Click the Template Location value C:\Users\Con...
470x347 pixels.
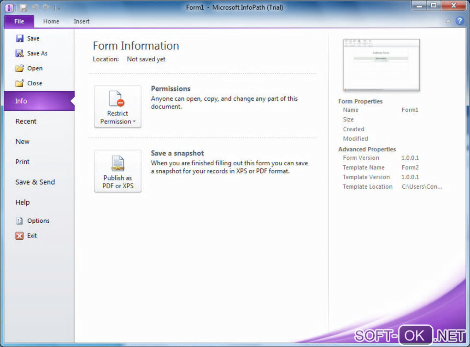[x=422, y=186]
